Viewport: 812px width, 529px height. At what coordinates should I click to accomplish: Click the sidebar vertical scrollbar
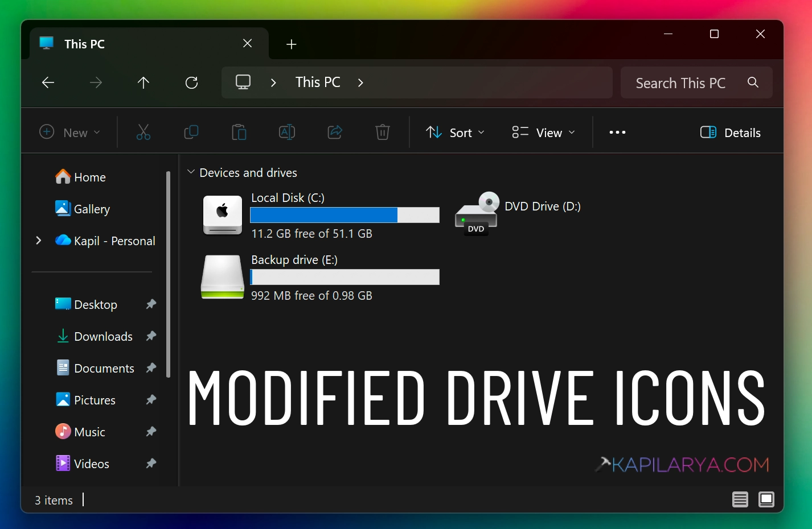pyautogui.click(x=168, y=274)
